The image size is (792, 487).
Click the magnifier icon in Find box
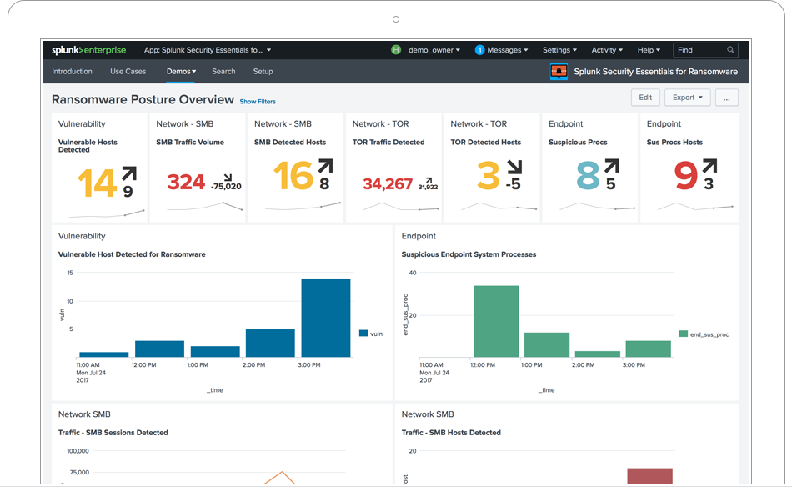coord(730,50)
